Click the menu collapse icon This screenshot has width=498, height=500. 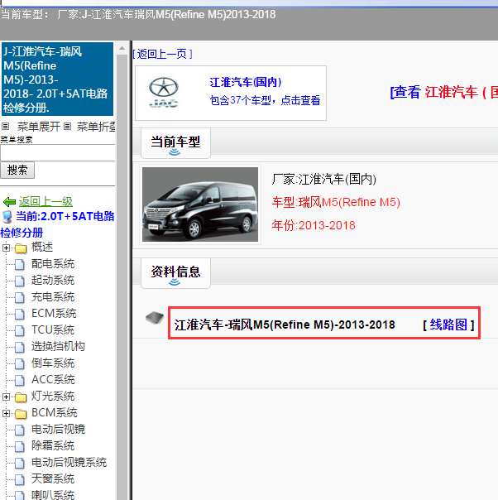(x=67, y=127)
